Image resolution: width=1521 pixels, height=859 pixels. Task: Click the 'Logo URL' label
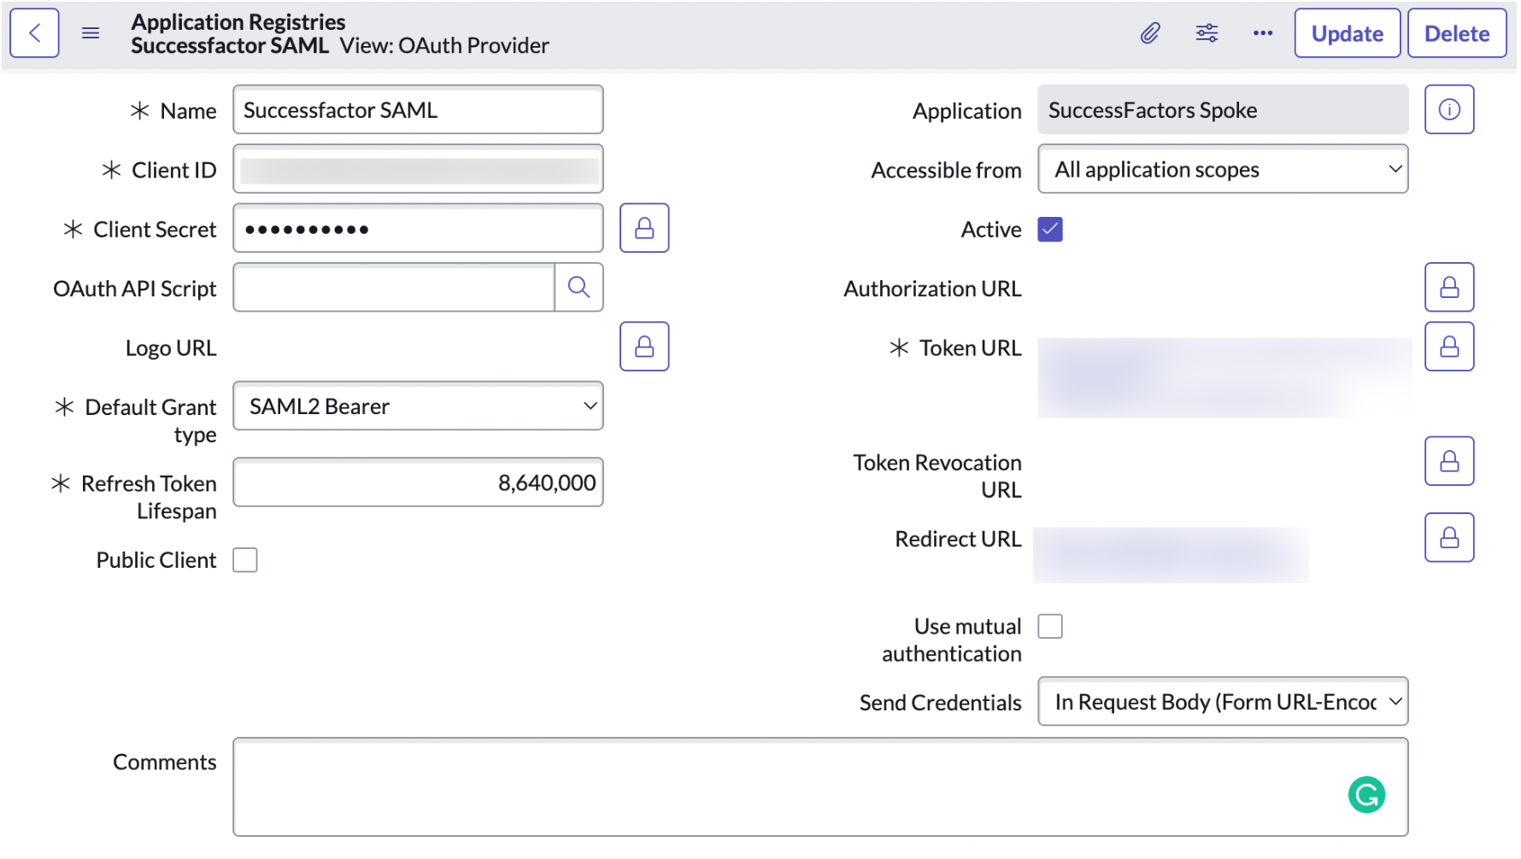coord(171,348)
